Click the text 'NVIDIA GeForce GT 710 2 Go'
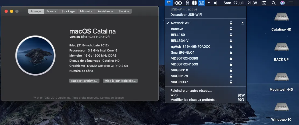 coord(108,66)
